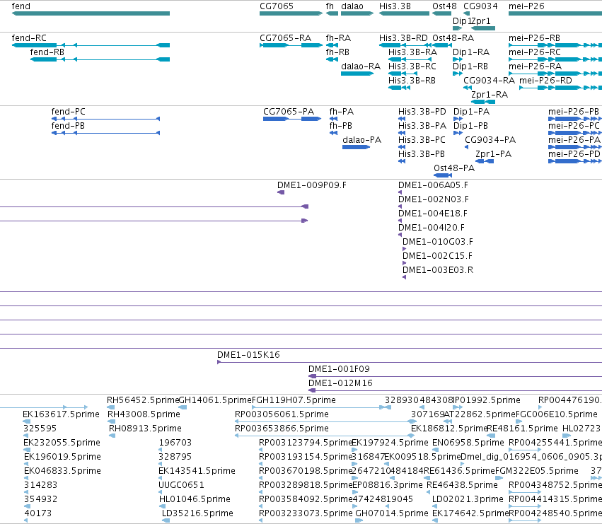This screenshot has height=524, width=602.
Task: Click transcript His3.3B-RC label
Action: [x=412, y=66]
